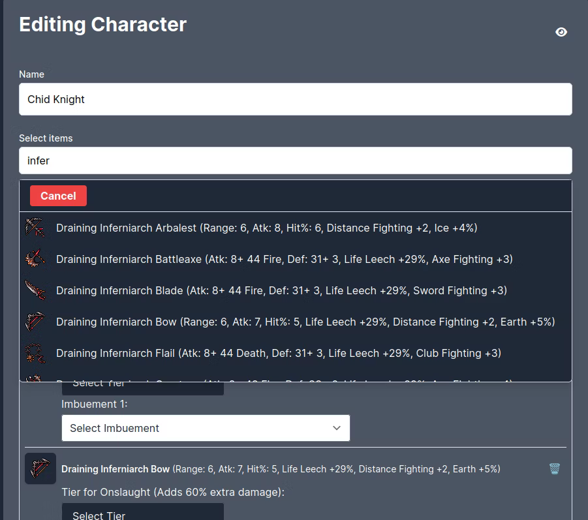Click the Battleaxe item icon

pyautogui.click(x=35, y=259)
